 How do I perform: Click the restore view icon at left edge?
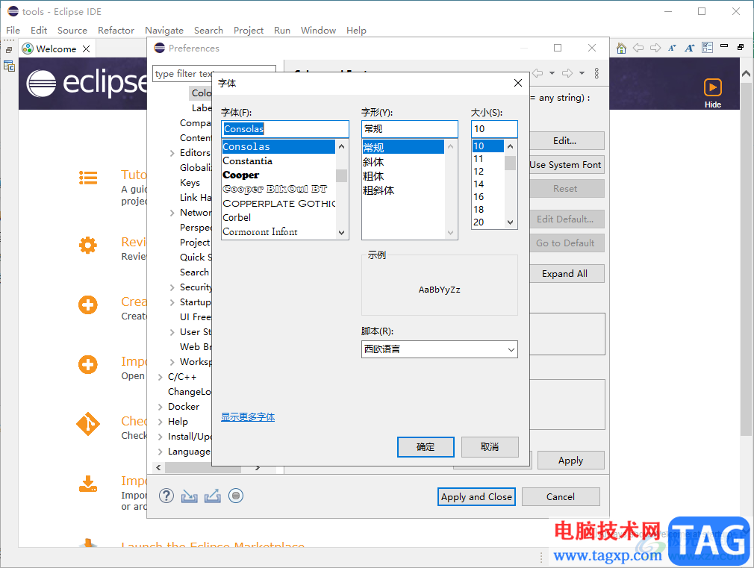9,49
